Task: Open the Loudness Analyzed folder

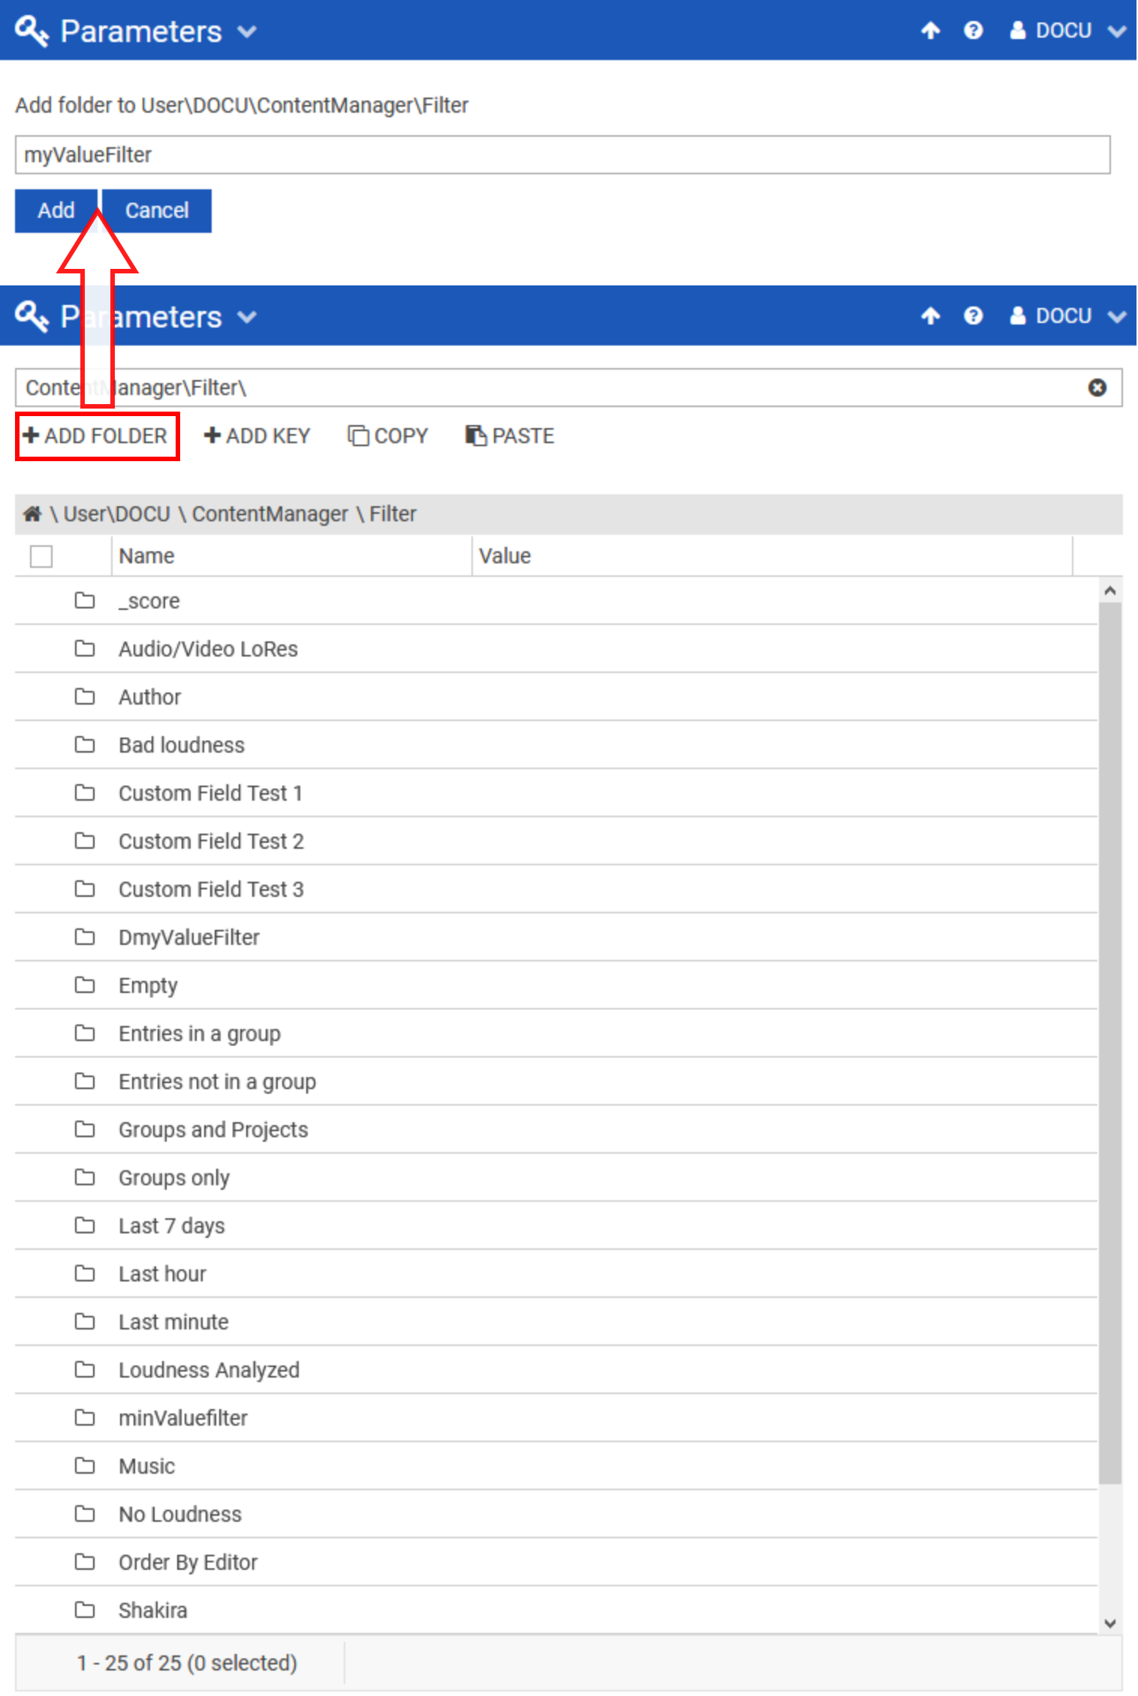Action: [x=209, y=1370]
